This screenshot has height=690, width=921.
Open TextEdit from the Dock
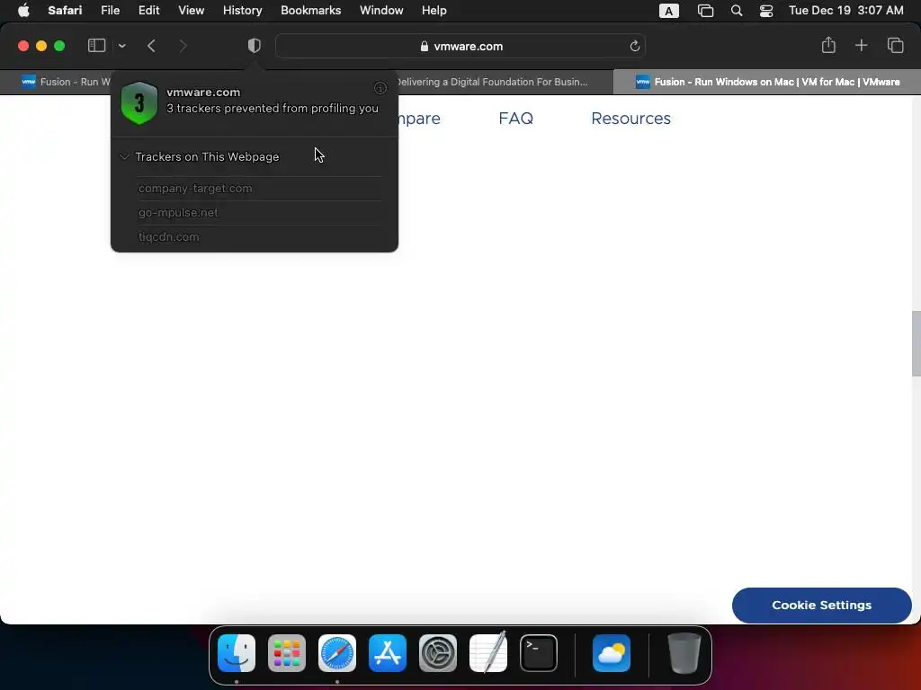click(488, 653)
